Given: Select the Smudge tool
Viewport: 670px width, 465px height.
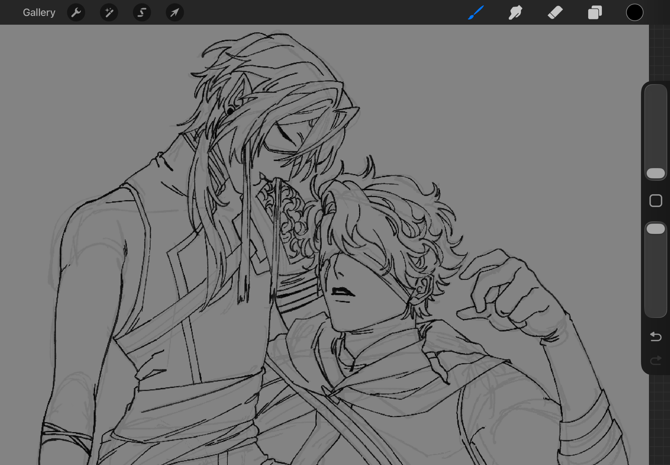Looking at the screenshot, I should [515, 13].
